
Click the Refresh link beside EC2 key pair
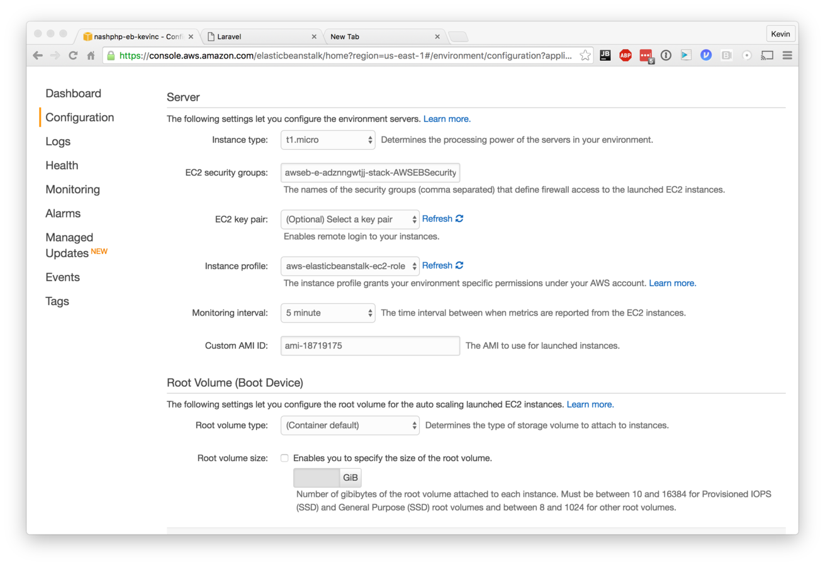(x=437, y=219)
